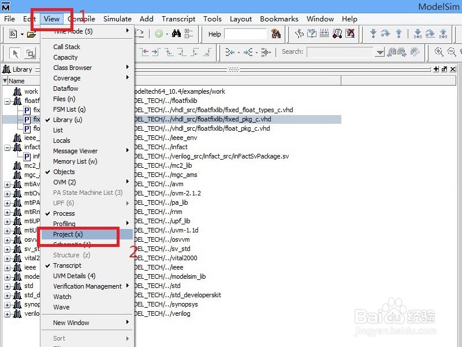Expand the verilog library node

(x=7, y=314)
